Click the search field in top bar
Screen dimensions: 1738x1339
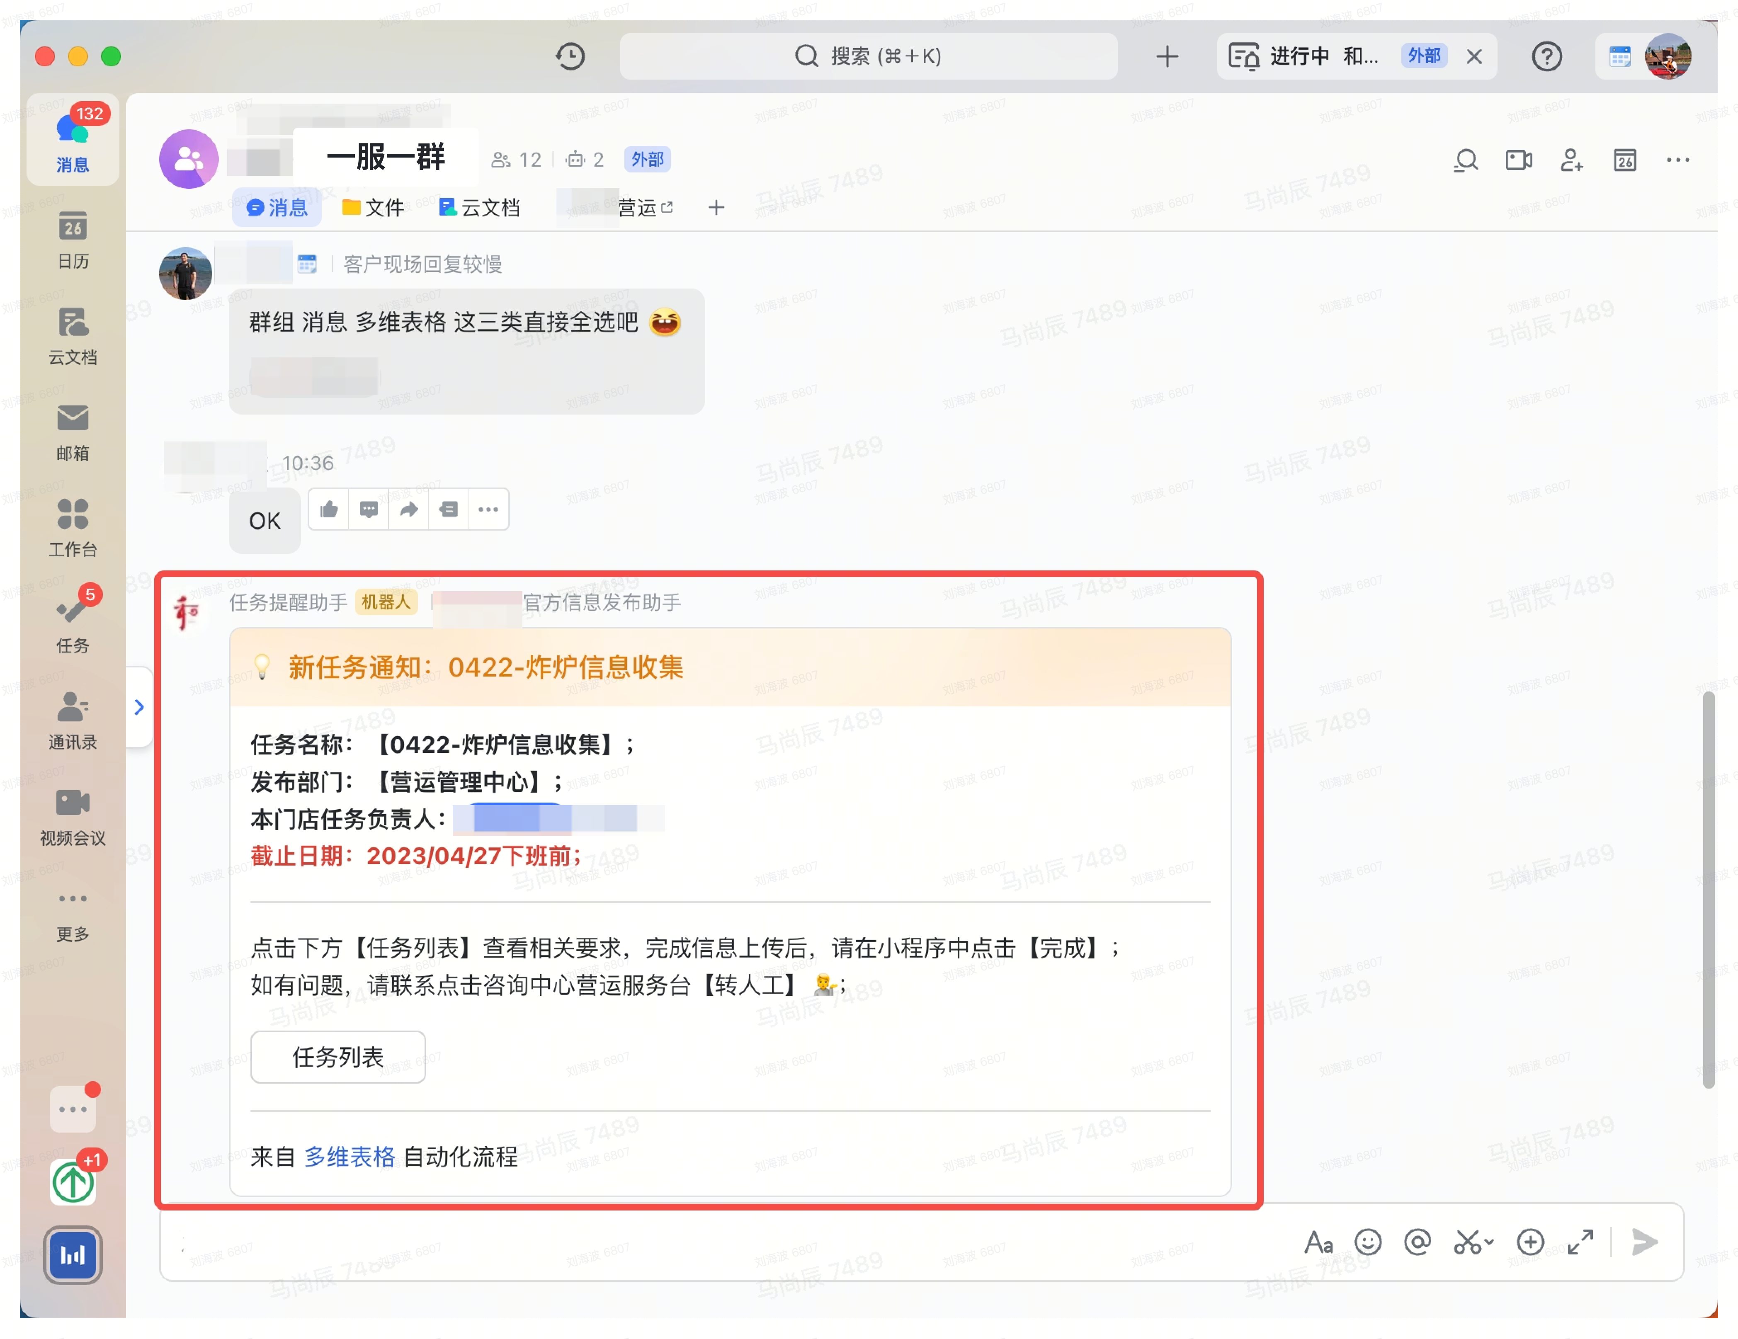tap(868, 56)
